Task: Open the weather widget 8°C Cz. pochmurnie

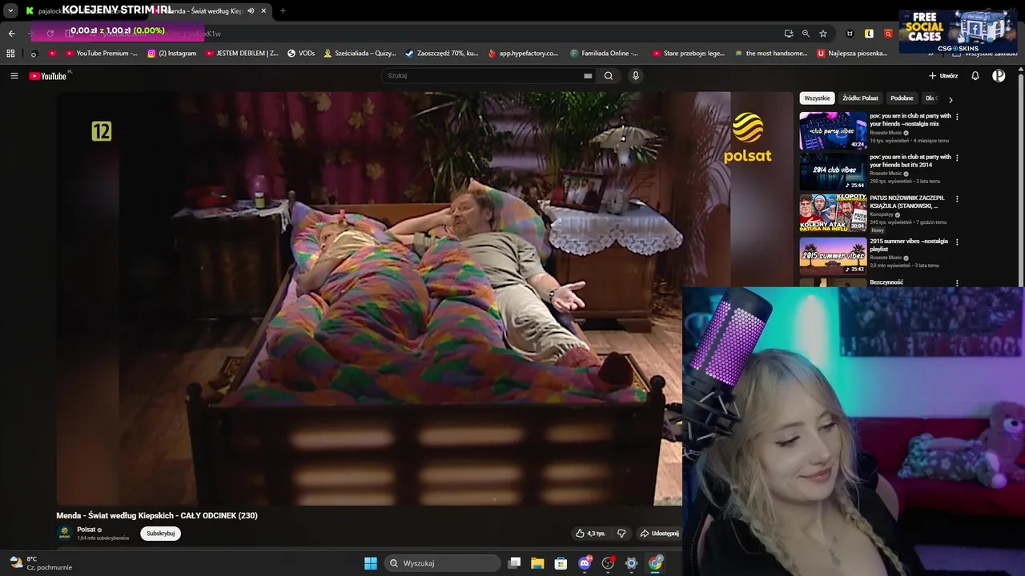Action: point(42,563)
